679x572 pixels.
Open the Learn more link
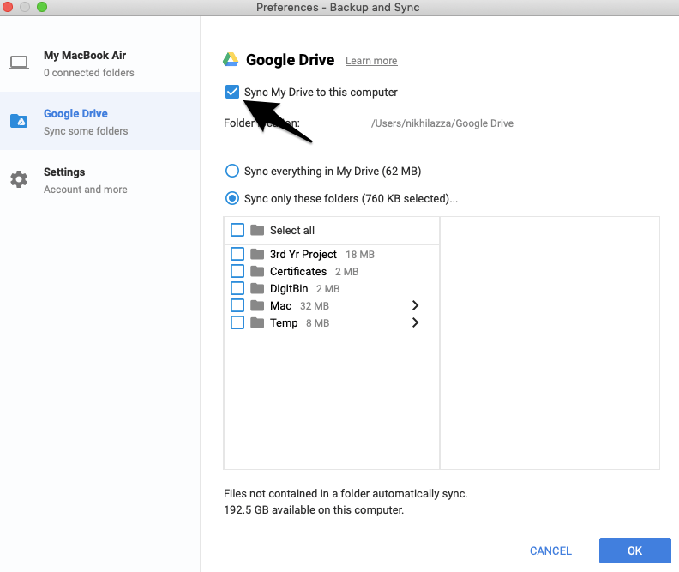(x=371, y=61)
